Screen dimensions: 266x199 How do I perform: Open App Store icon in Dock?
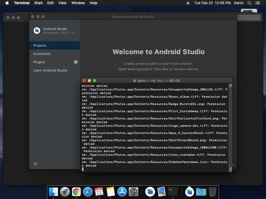(x=122, y=192)
